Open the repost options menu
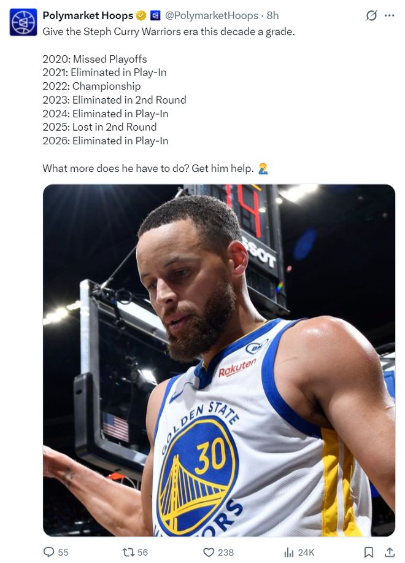Screen dimensions: 405x563 129,552
